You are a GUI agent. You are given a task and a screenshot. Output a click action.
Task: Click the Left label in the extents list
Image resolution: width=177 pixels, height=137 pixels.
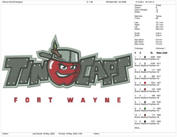[x=136, y=22]
